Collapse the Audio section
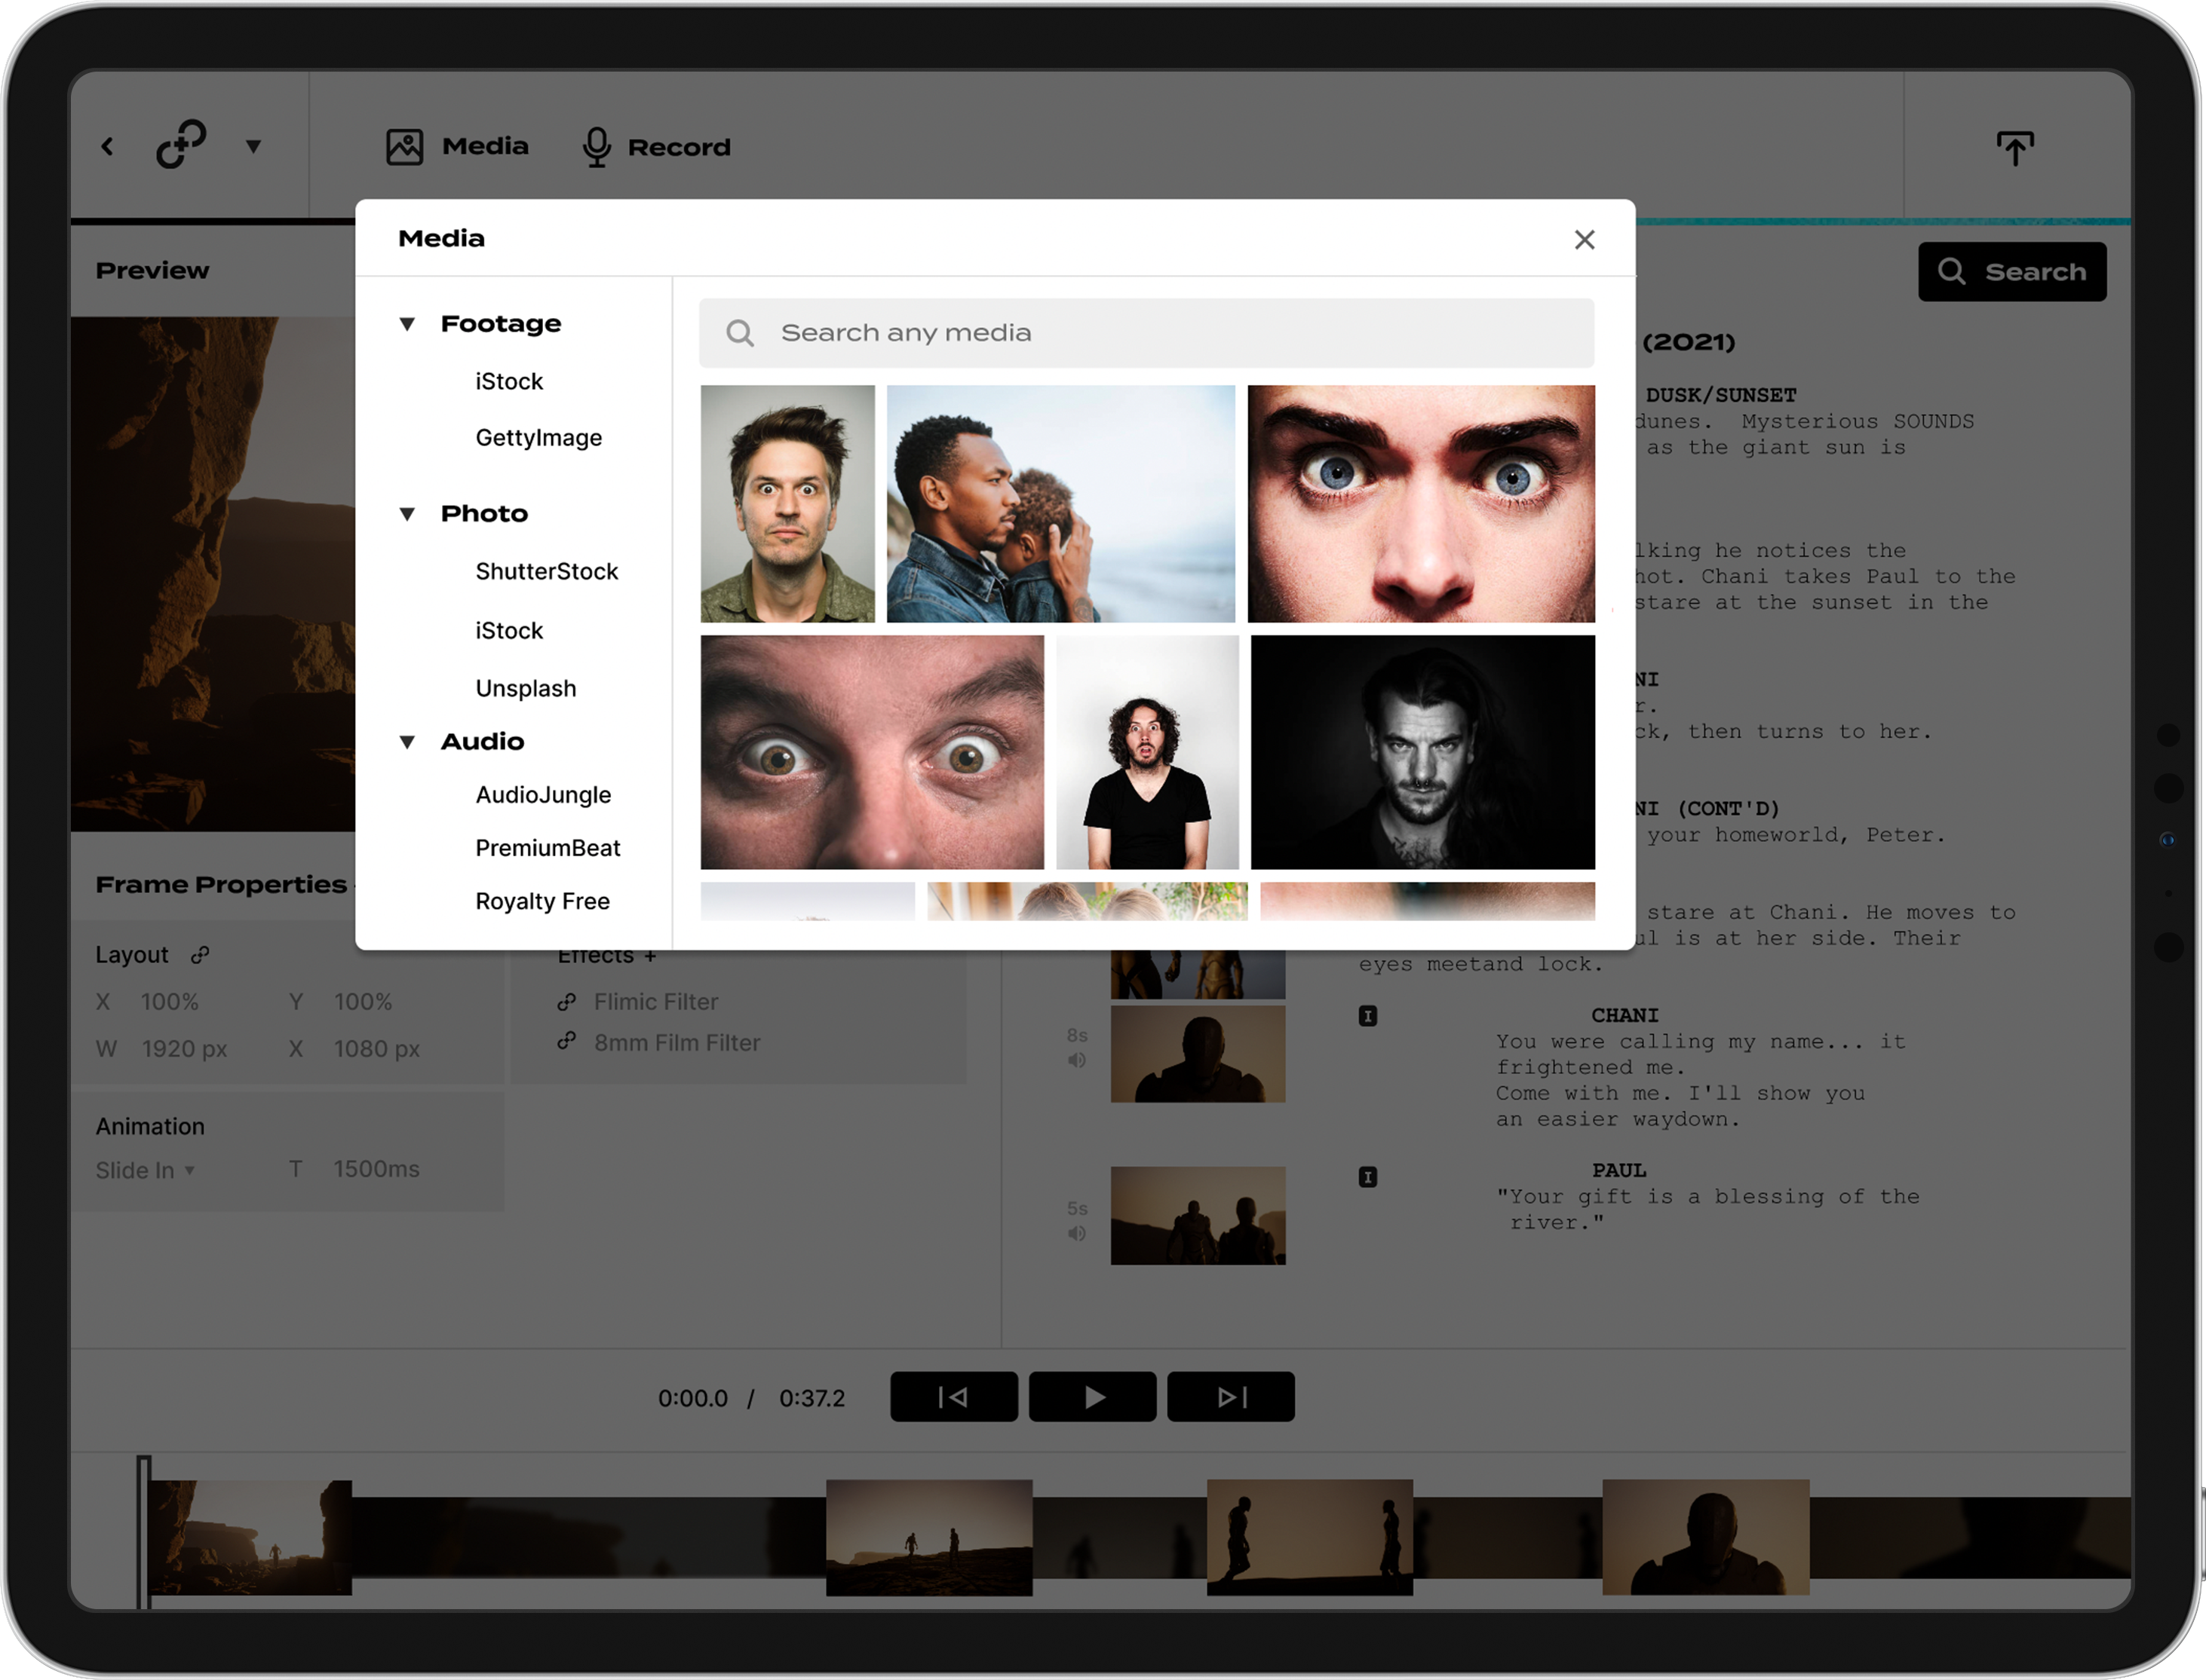 tap(407, 742)
